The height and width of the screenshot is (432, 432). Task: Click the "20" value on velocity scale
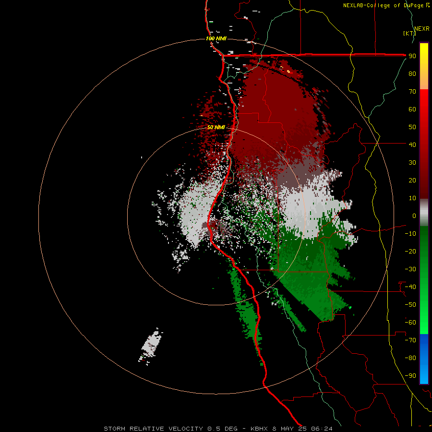coord(412,180)
